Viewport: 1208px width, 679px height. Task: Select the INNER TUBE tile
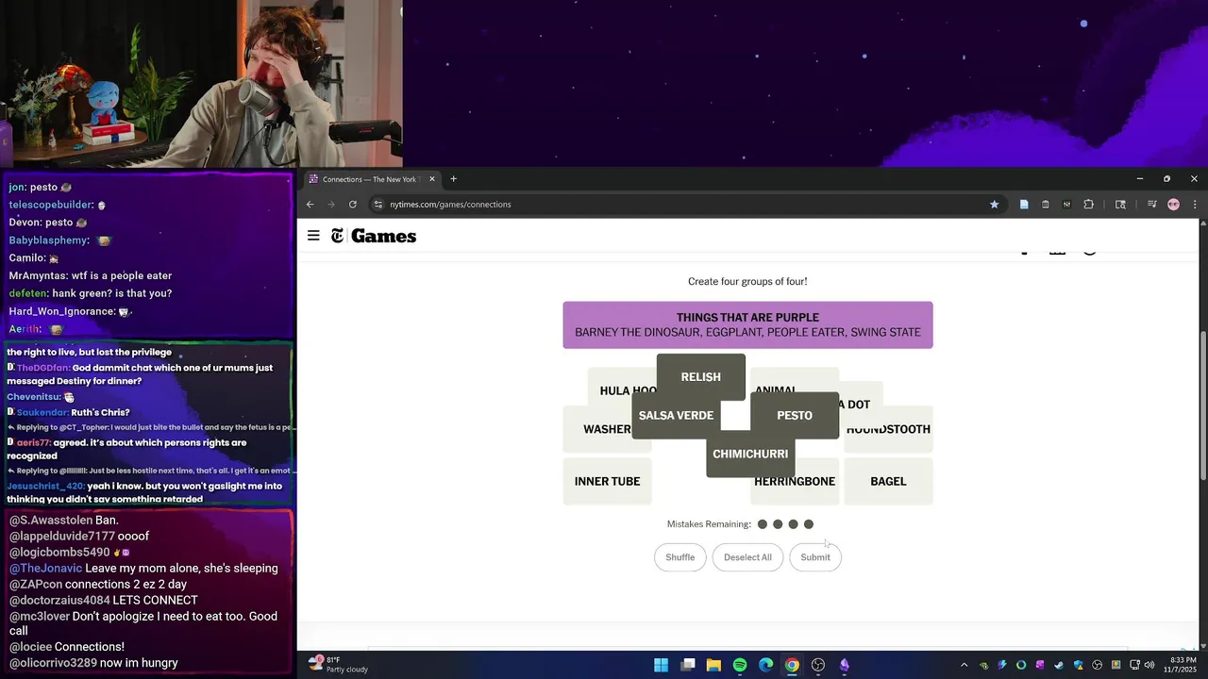tap(607, 482)
